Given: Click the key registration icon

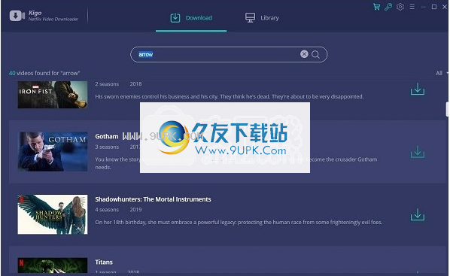Looking at the screenshot, I should point(388,7).
